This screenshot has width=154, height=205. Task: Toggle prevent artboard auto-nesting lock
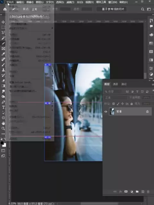(127, 104)
